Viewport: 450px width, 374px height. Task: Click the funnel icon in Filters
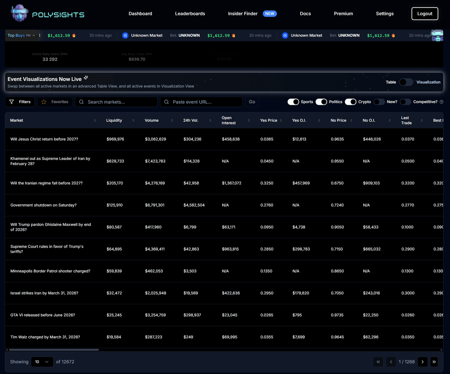[x=12, y=102]
